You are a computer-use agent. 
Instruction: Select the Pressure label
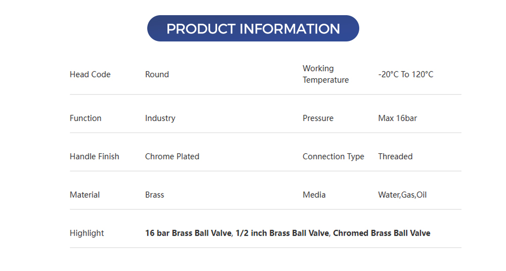pyautogui.click(x=318, y=118)
